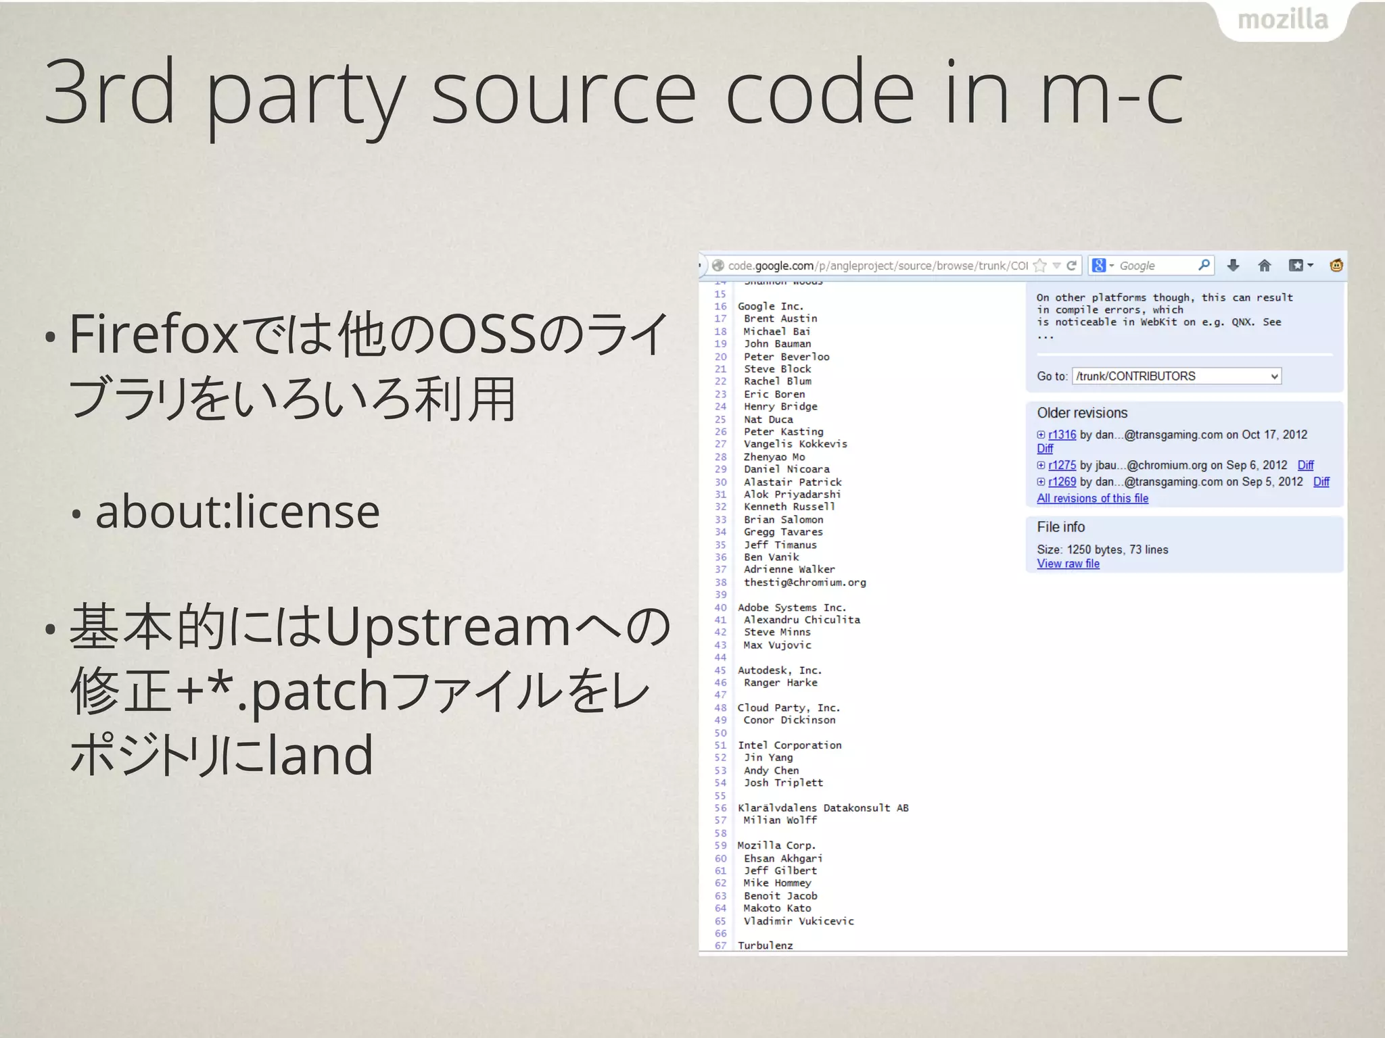Click 'Older revisions' heading

[x=1082, y=413]
